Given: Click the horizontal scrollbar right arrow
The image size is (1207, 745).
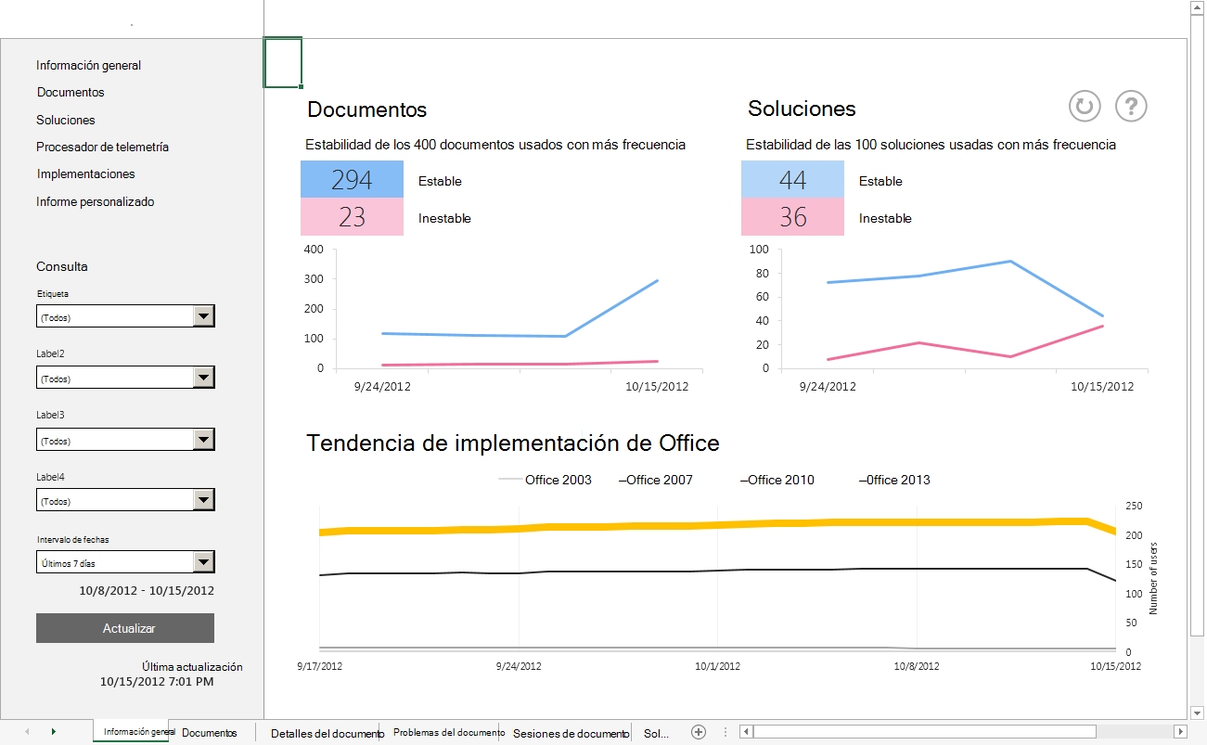Looking at the screenshot, I should pyautogui.click(x=1179, y=732).
